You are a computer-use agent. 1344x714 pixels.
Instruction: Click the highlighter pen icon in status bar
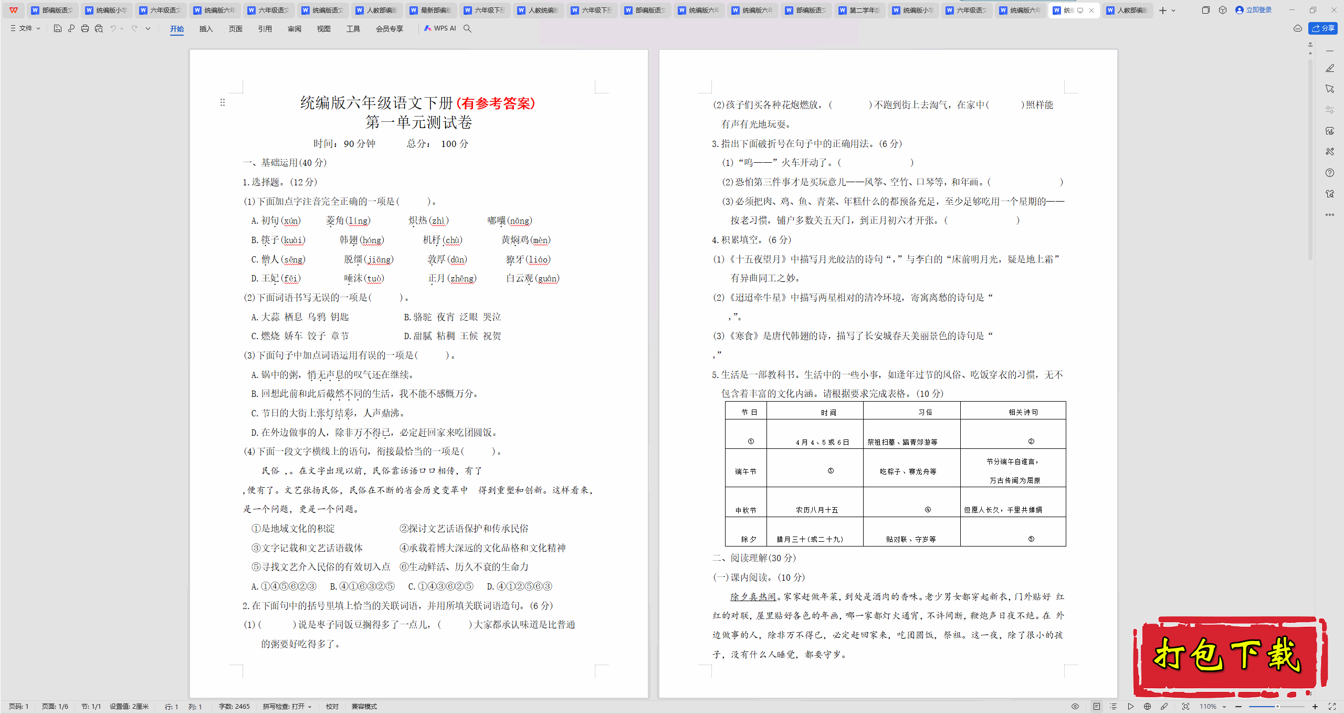coord(1164,707)
